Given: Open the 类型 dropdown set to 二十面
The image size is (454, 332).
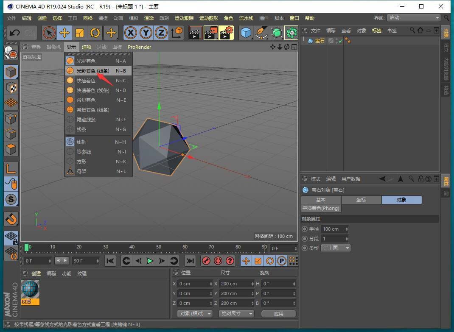Looking at the screenshot, I should [336, 248].
